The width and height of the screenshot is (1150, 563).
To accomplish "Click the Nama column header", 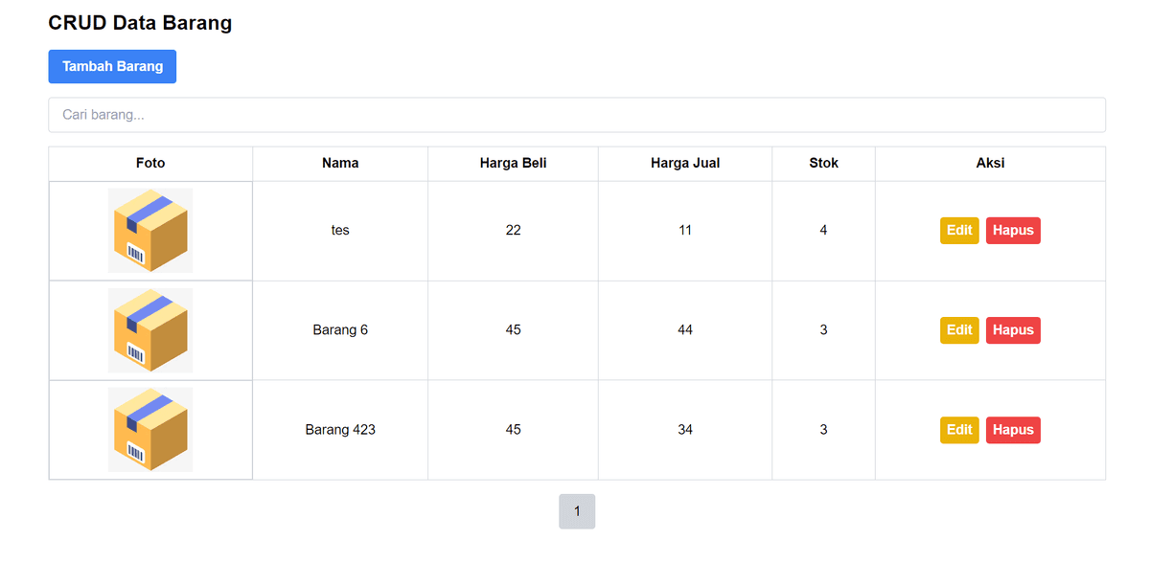I will (340, 163).
